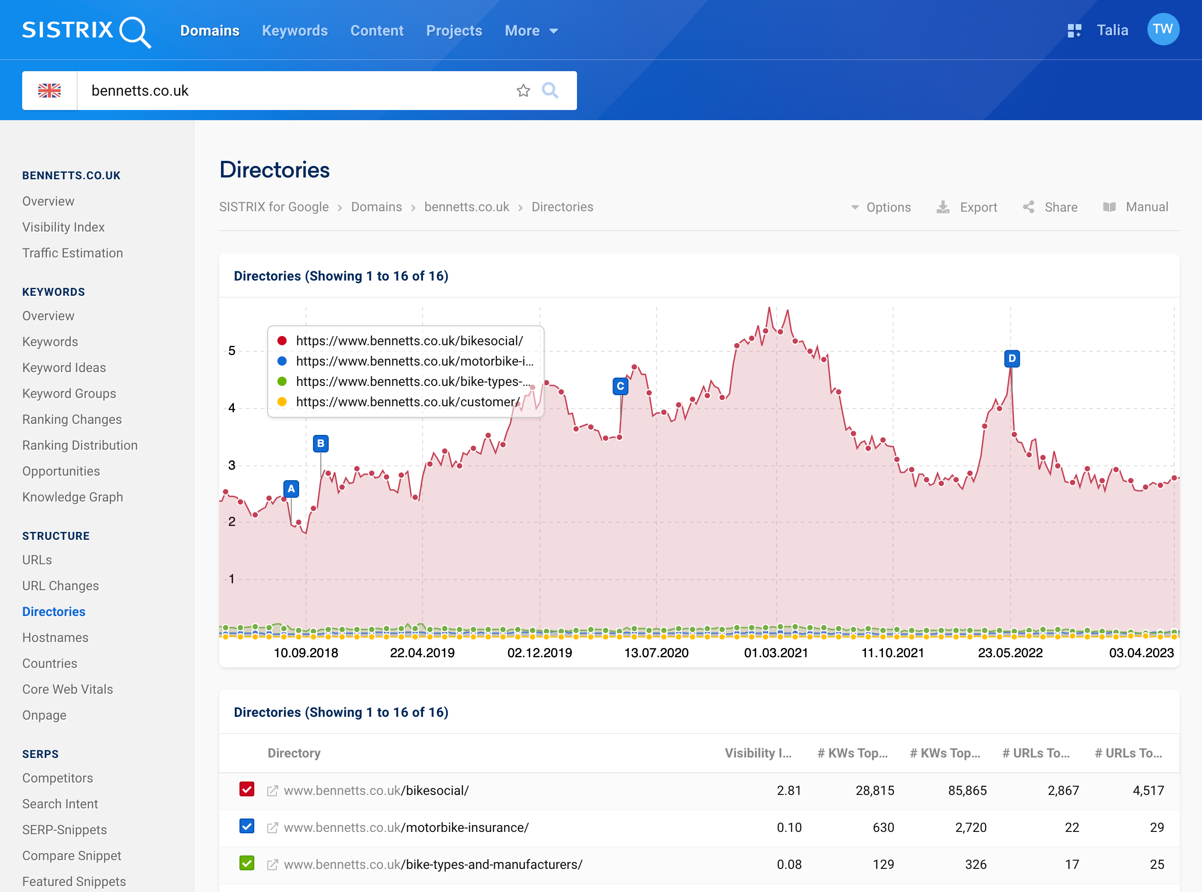The image size is (1202, 892).
Task: Open the Projects tab
Action: pos(454,31)
